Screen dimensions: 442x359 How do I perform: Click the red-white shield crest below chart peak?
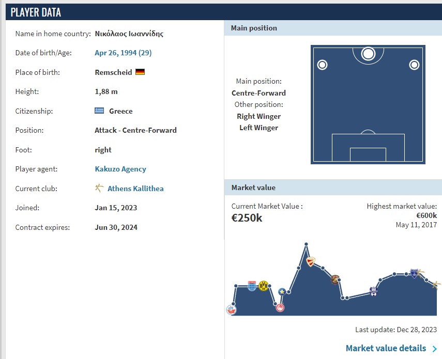(310, 262)
